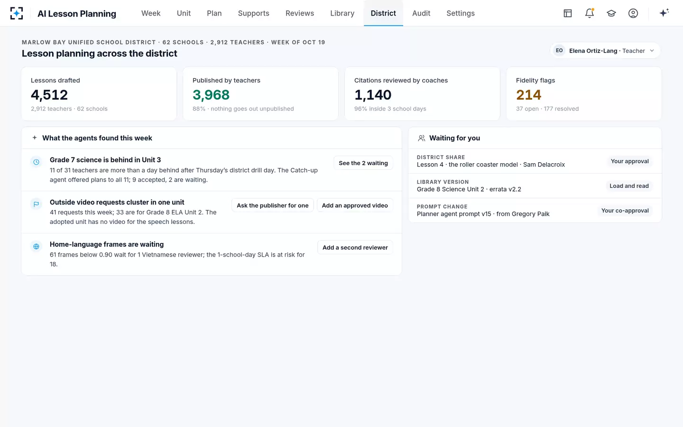683x427 pixels.
Task: Click Add a second reviewer
Action: pos(355,248)
